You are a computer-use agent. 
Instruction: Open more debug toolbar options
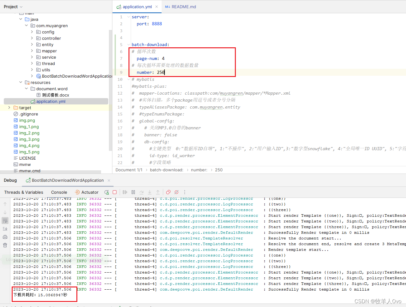[185, 192]
